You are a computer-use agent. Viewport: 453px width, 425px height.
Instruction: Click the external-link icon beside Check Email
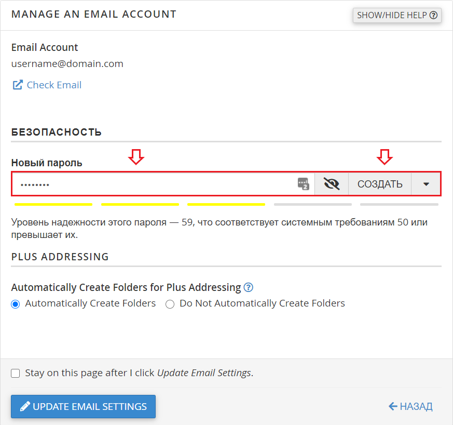click(18, 85)
